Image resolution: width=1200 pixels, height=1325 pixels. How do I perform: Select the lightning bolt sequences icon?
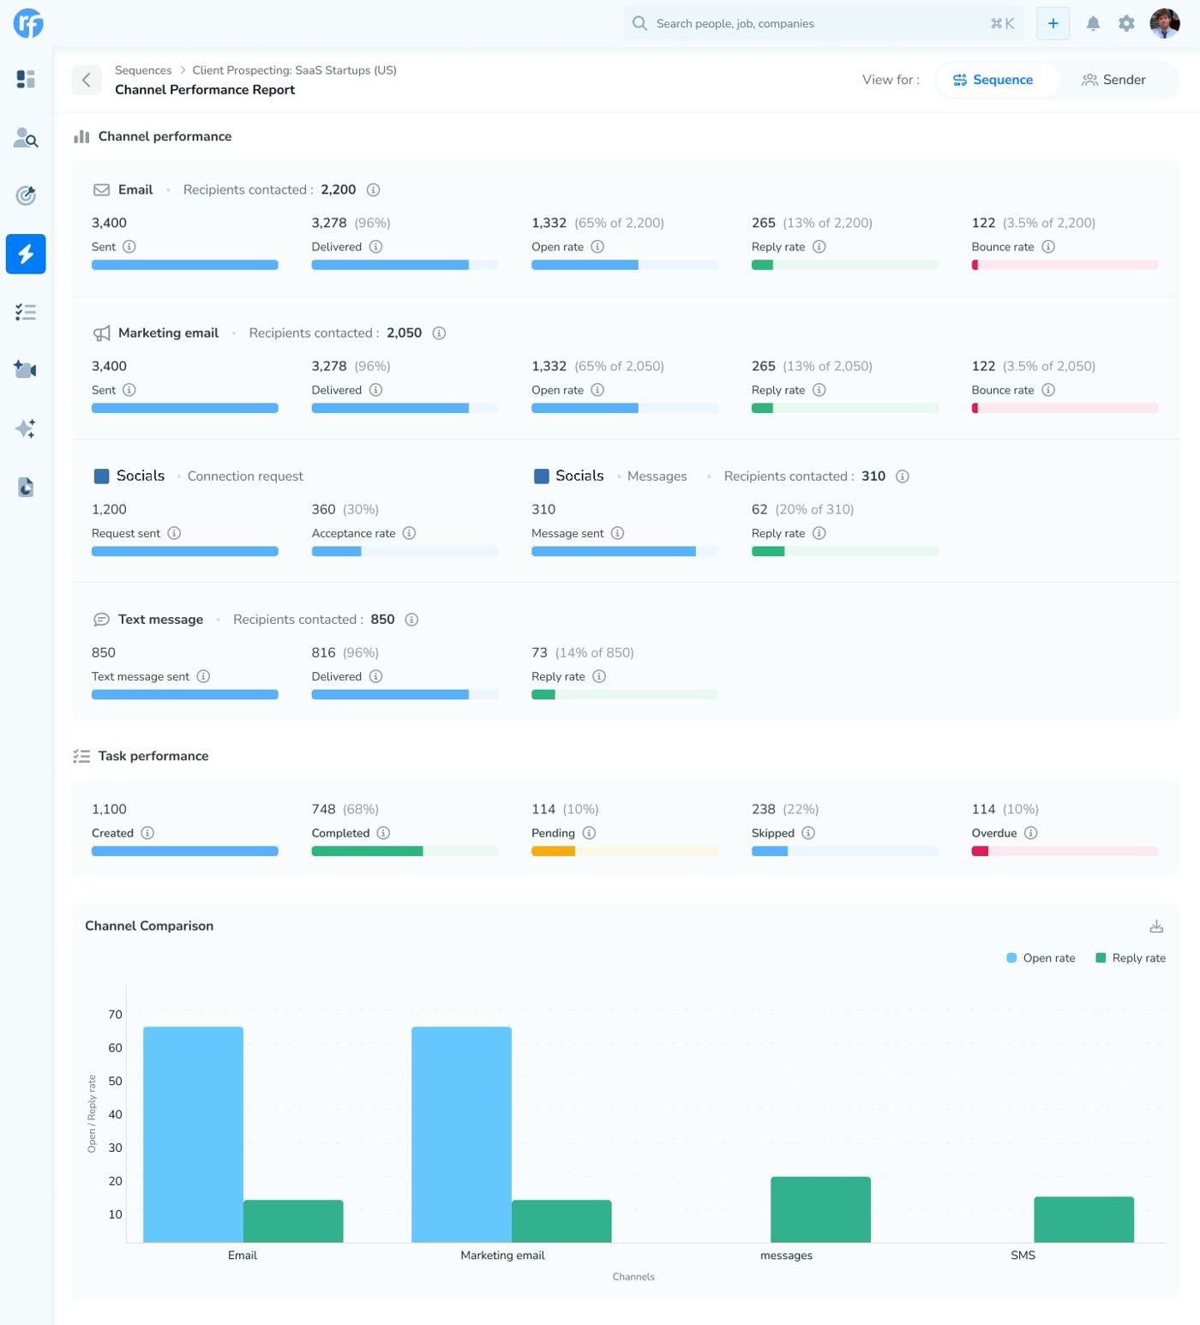click(26, 254)
